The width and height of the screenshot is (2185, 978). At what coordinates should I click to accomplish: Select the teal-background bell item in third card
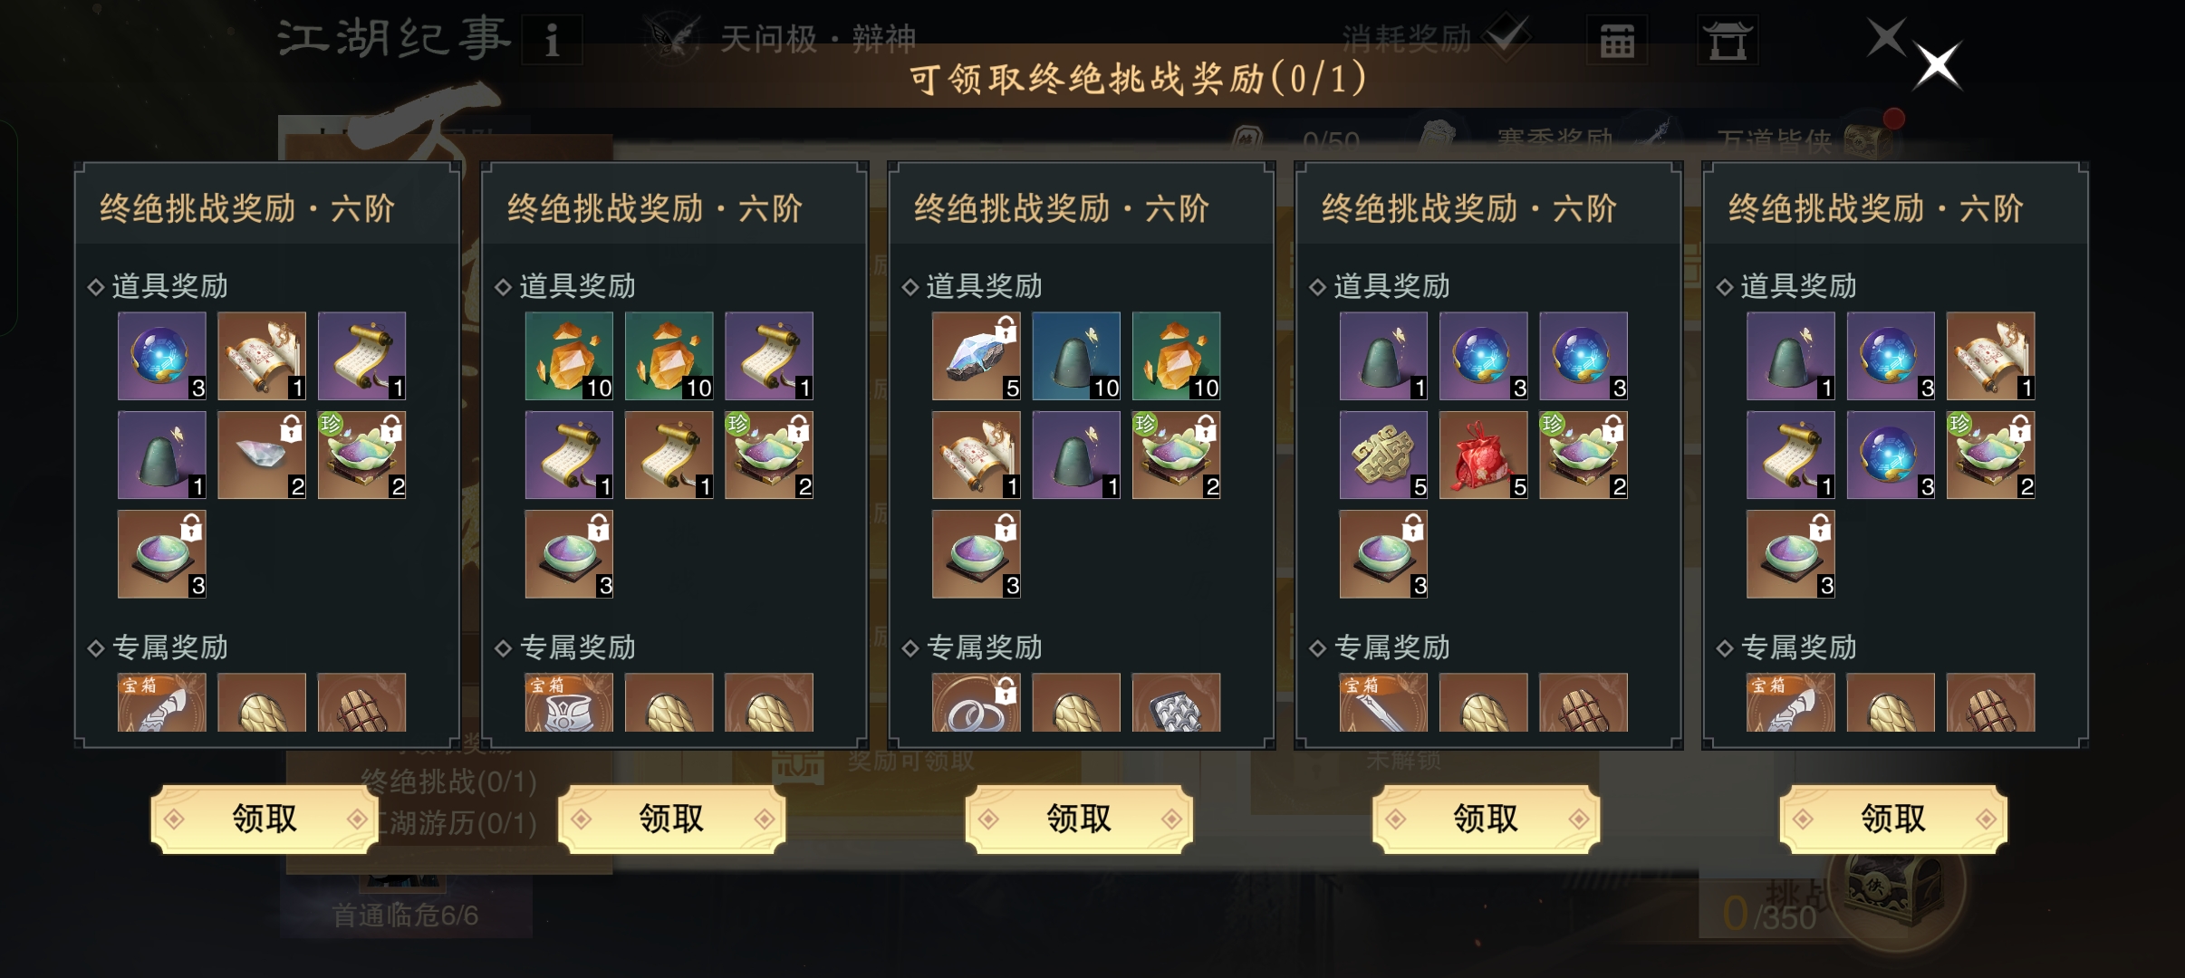pos(1075,356)
